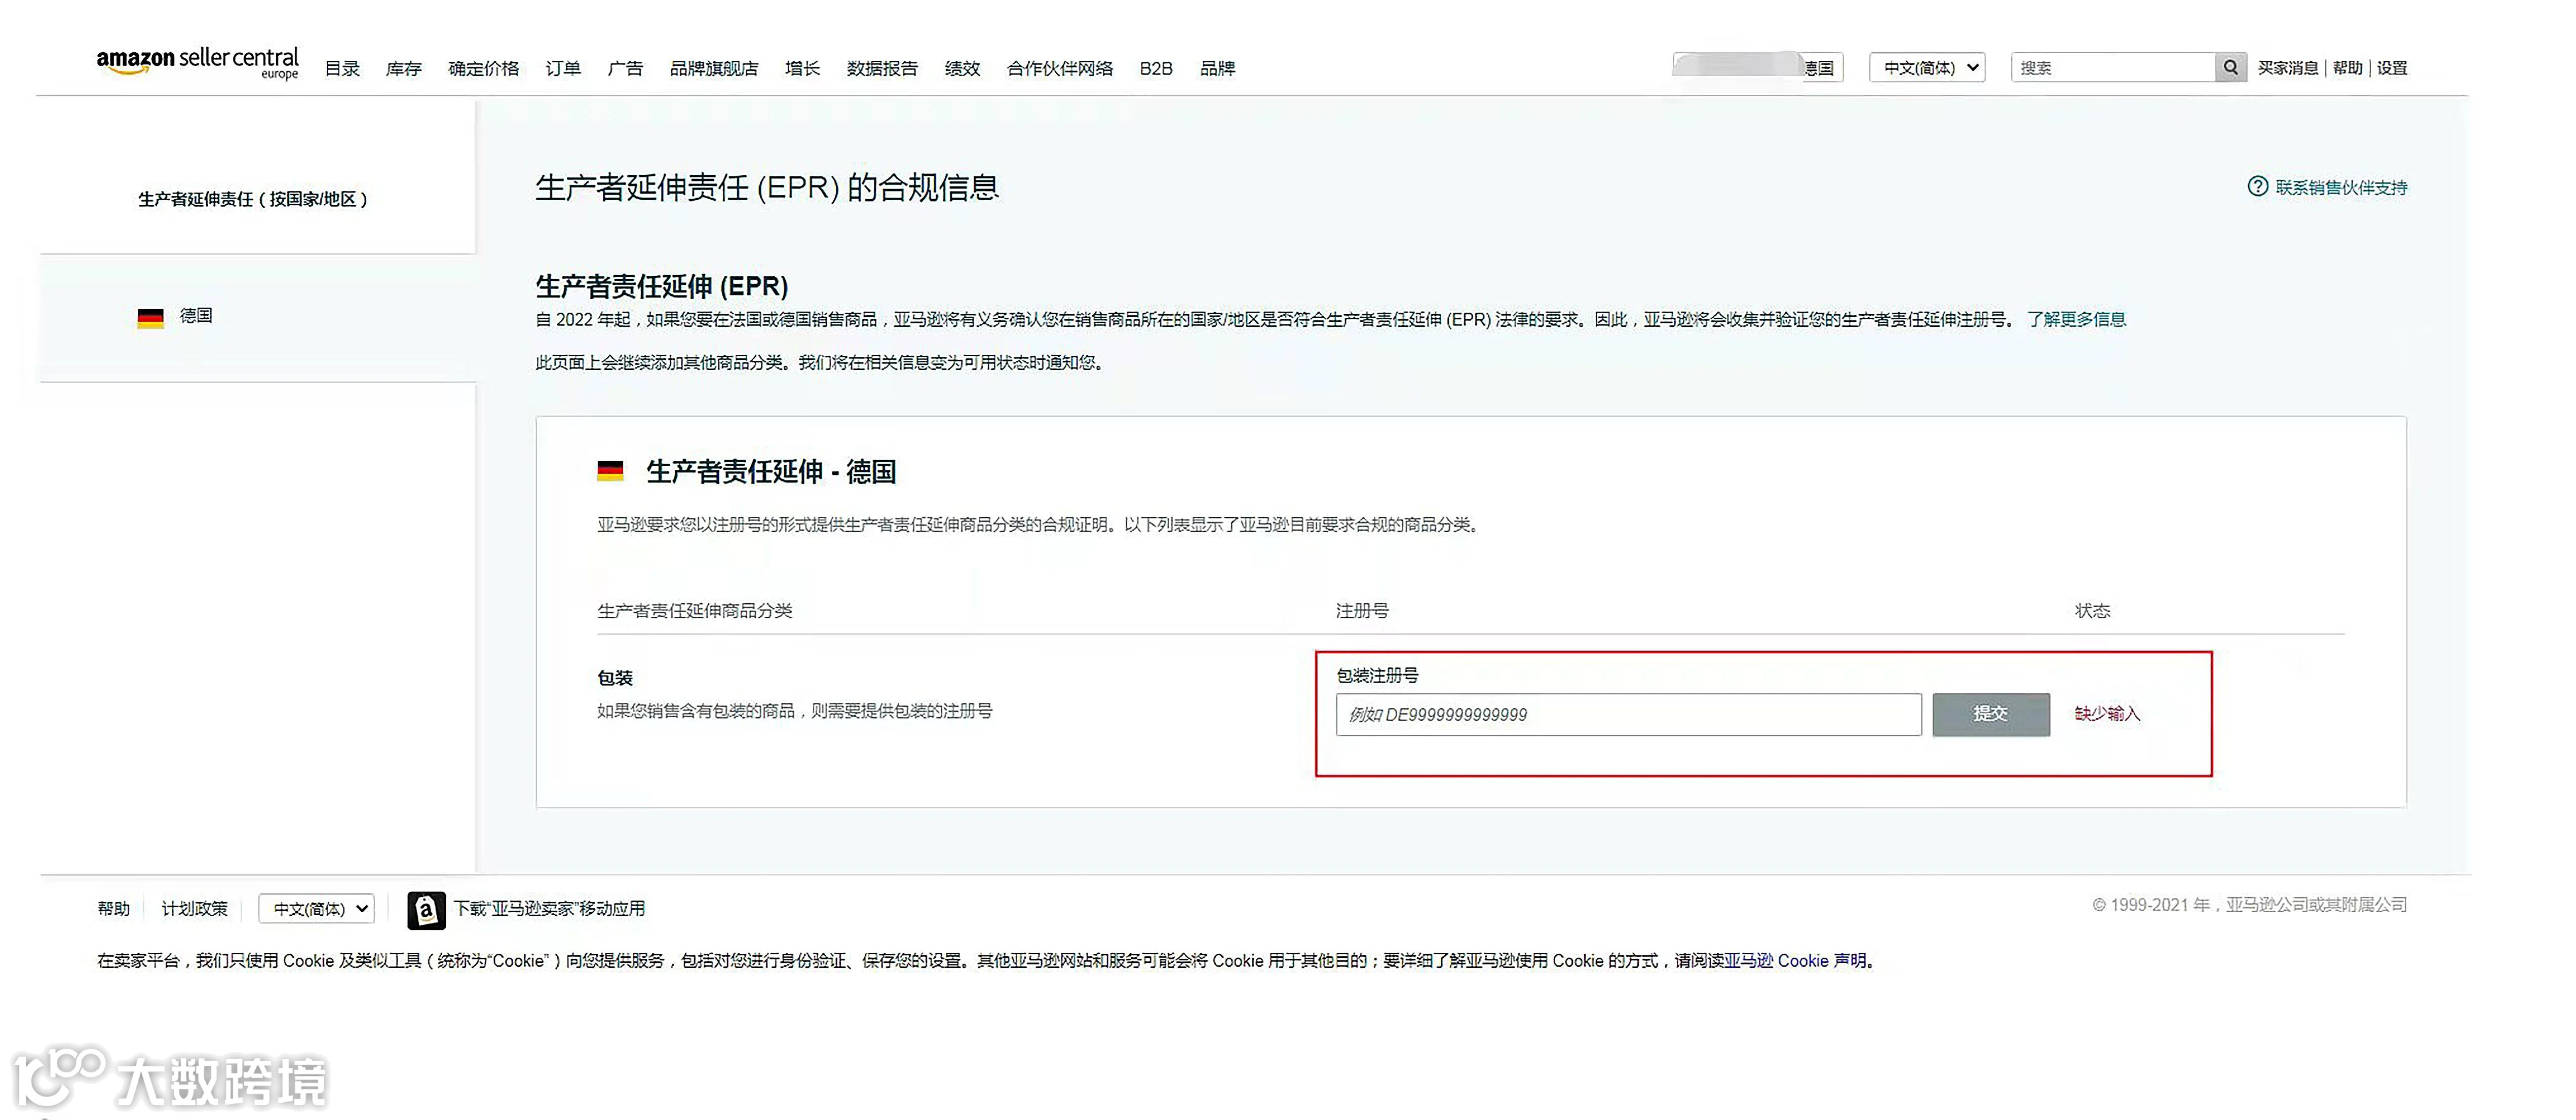Open the footer language dropdown
2576x1120 pixels.
tap(316, 909)
